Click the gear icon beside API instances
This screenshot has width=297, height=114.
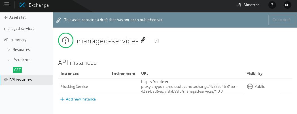[x=6, y=80]
